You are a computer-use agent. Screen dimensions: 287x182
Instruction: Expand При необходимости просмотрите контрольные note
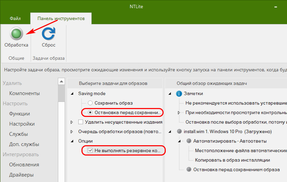click(179, 113)
